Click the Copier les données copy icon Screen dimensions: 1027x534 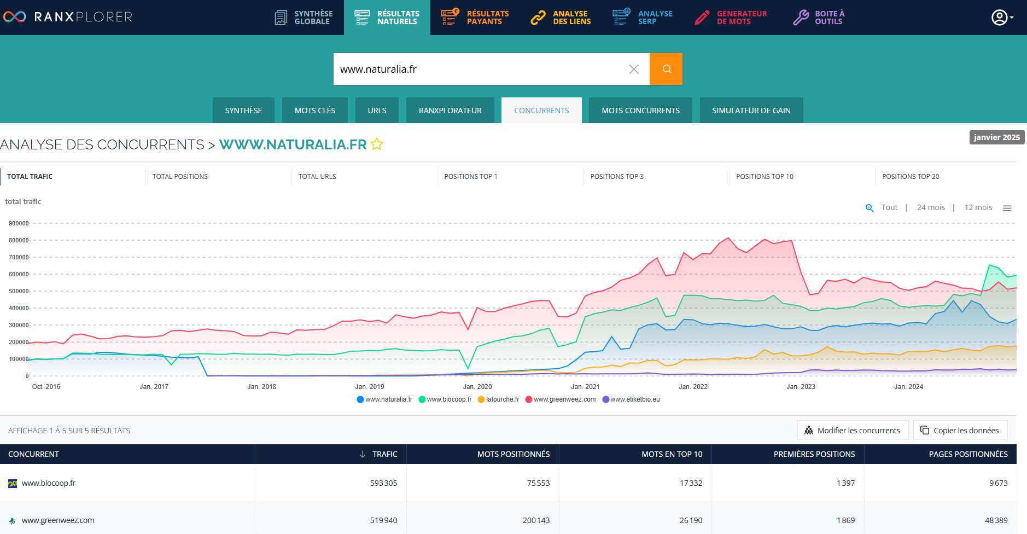[925, 430]
